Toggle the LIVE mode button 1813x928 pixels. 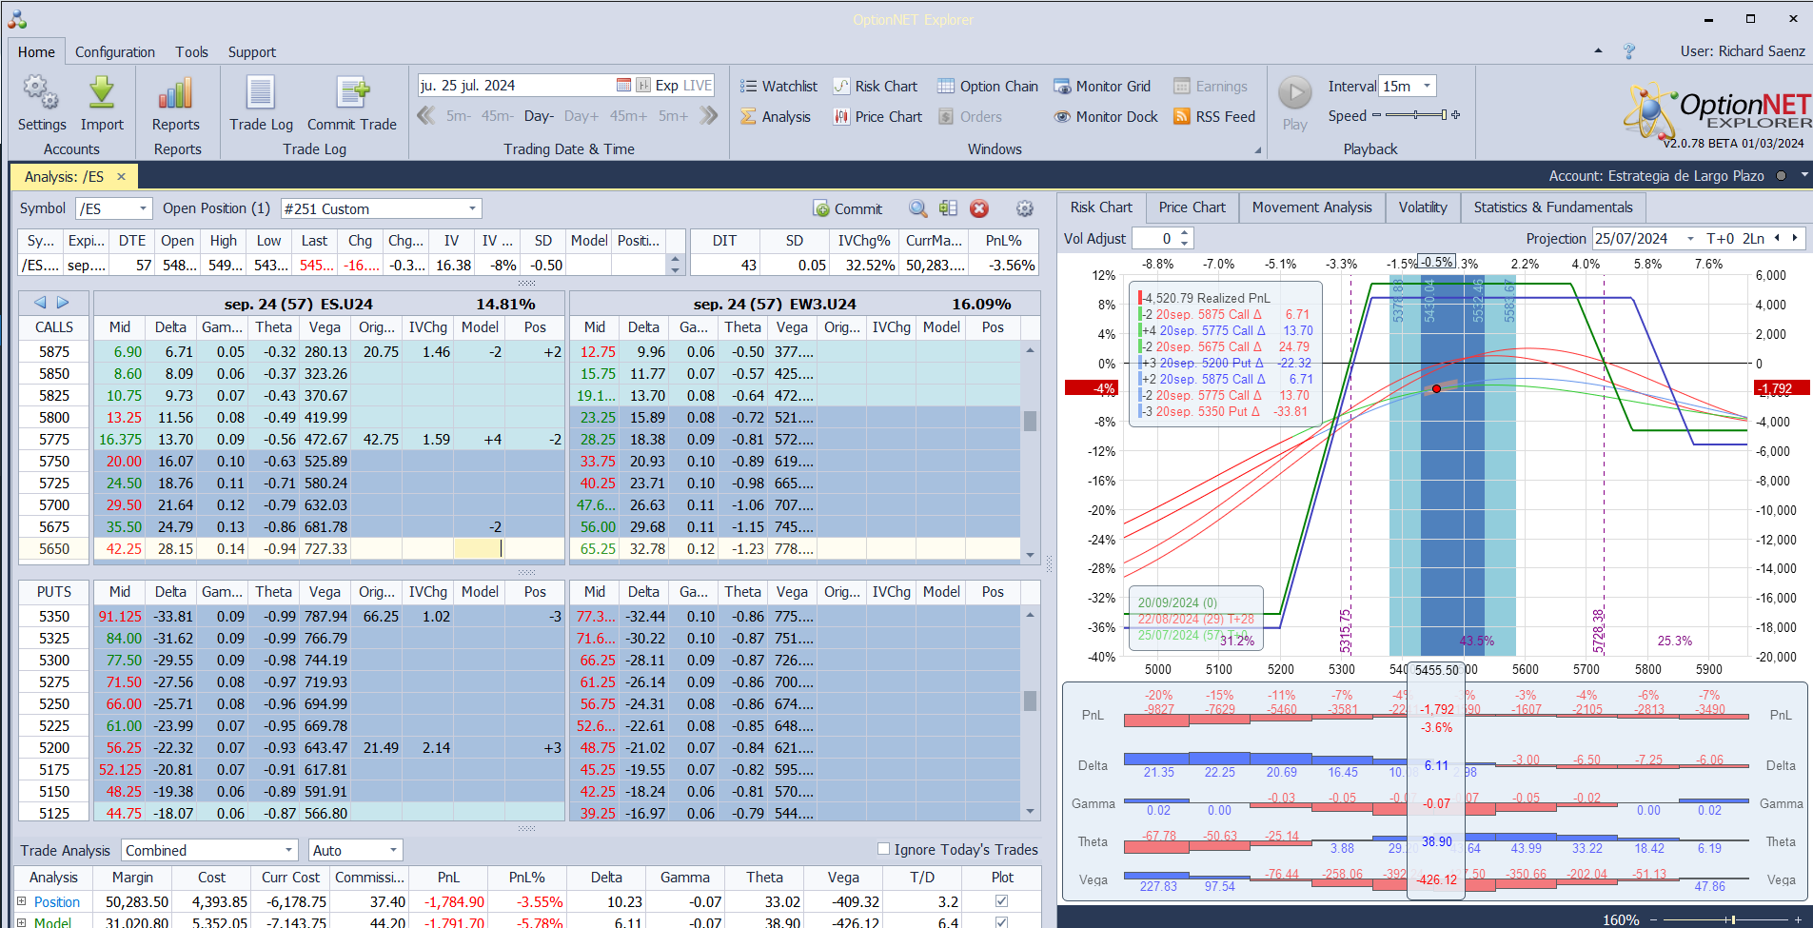coord(698,86)
